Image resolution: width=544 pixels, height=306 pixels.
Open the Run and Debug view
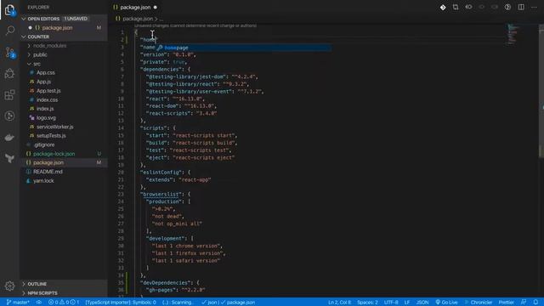point(9,74)
